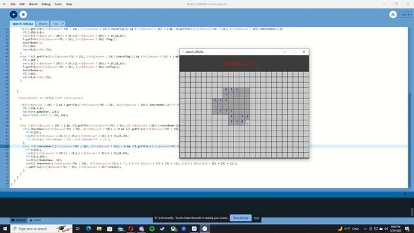Open Microsoft Store from taskbar
This screenshot has height=233, width=414.
coord(109,228)
